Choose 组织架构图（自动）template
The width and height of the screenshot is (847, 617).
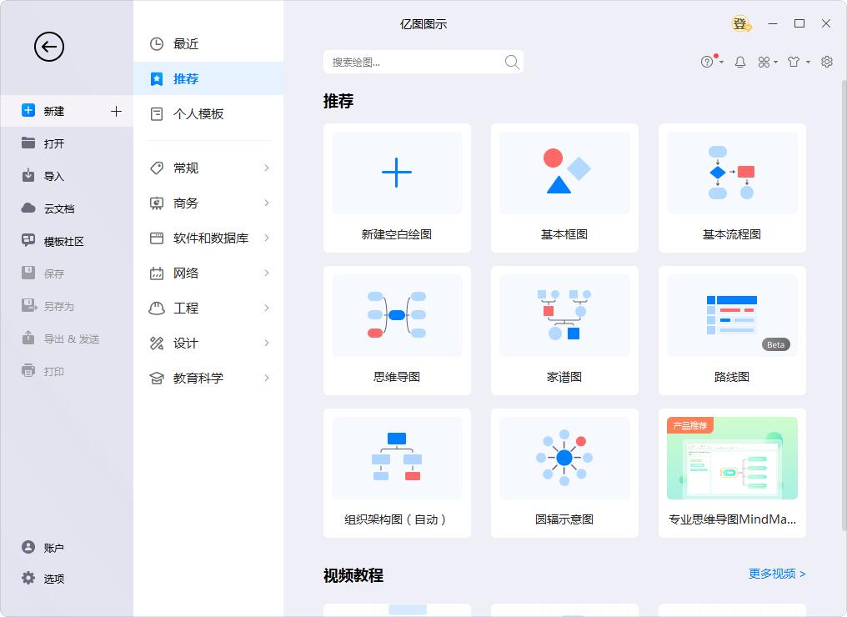click(397, 474)
